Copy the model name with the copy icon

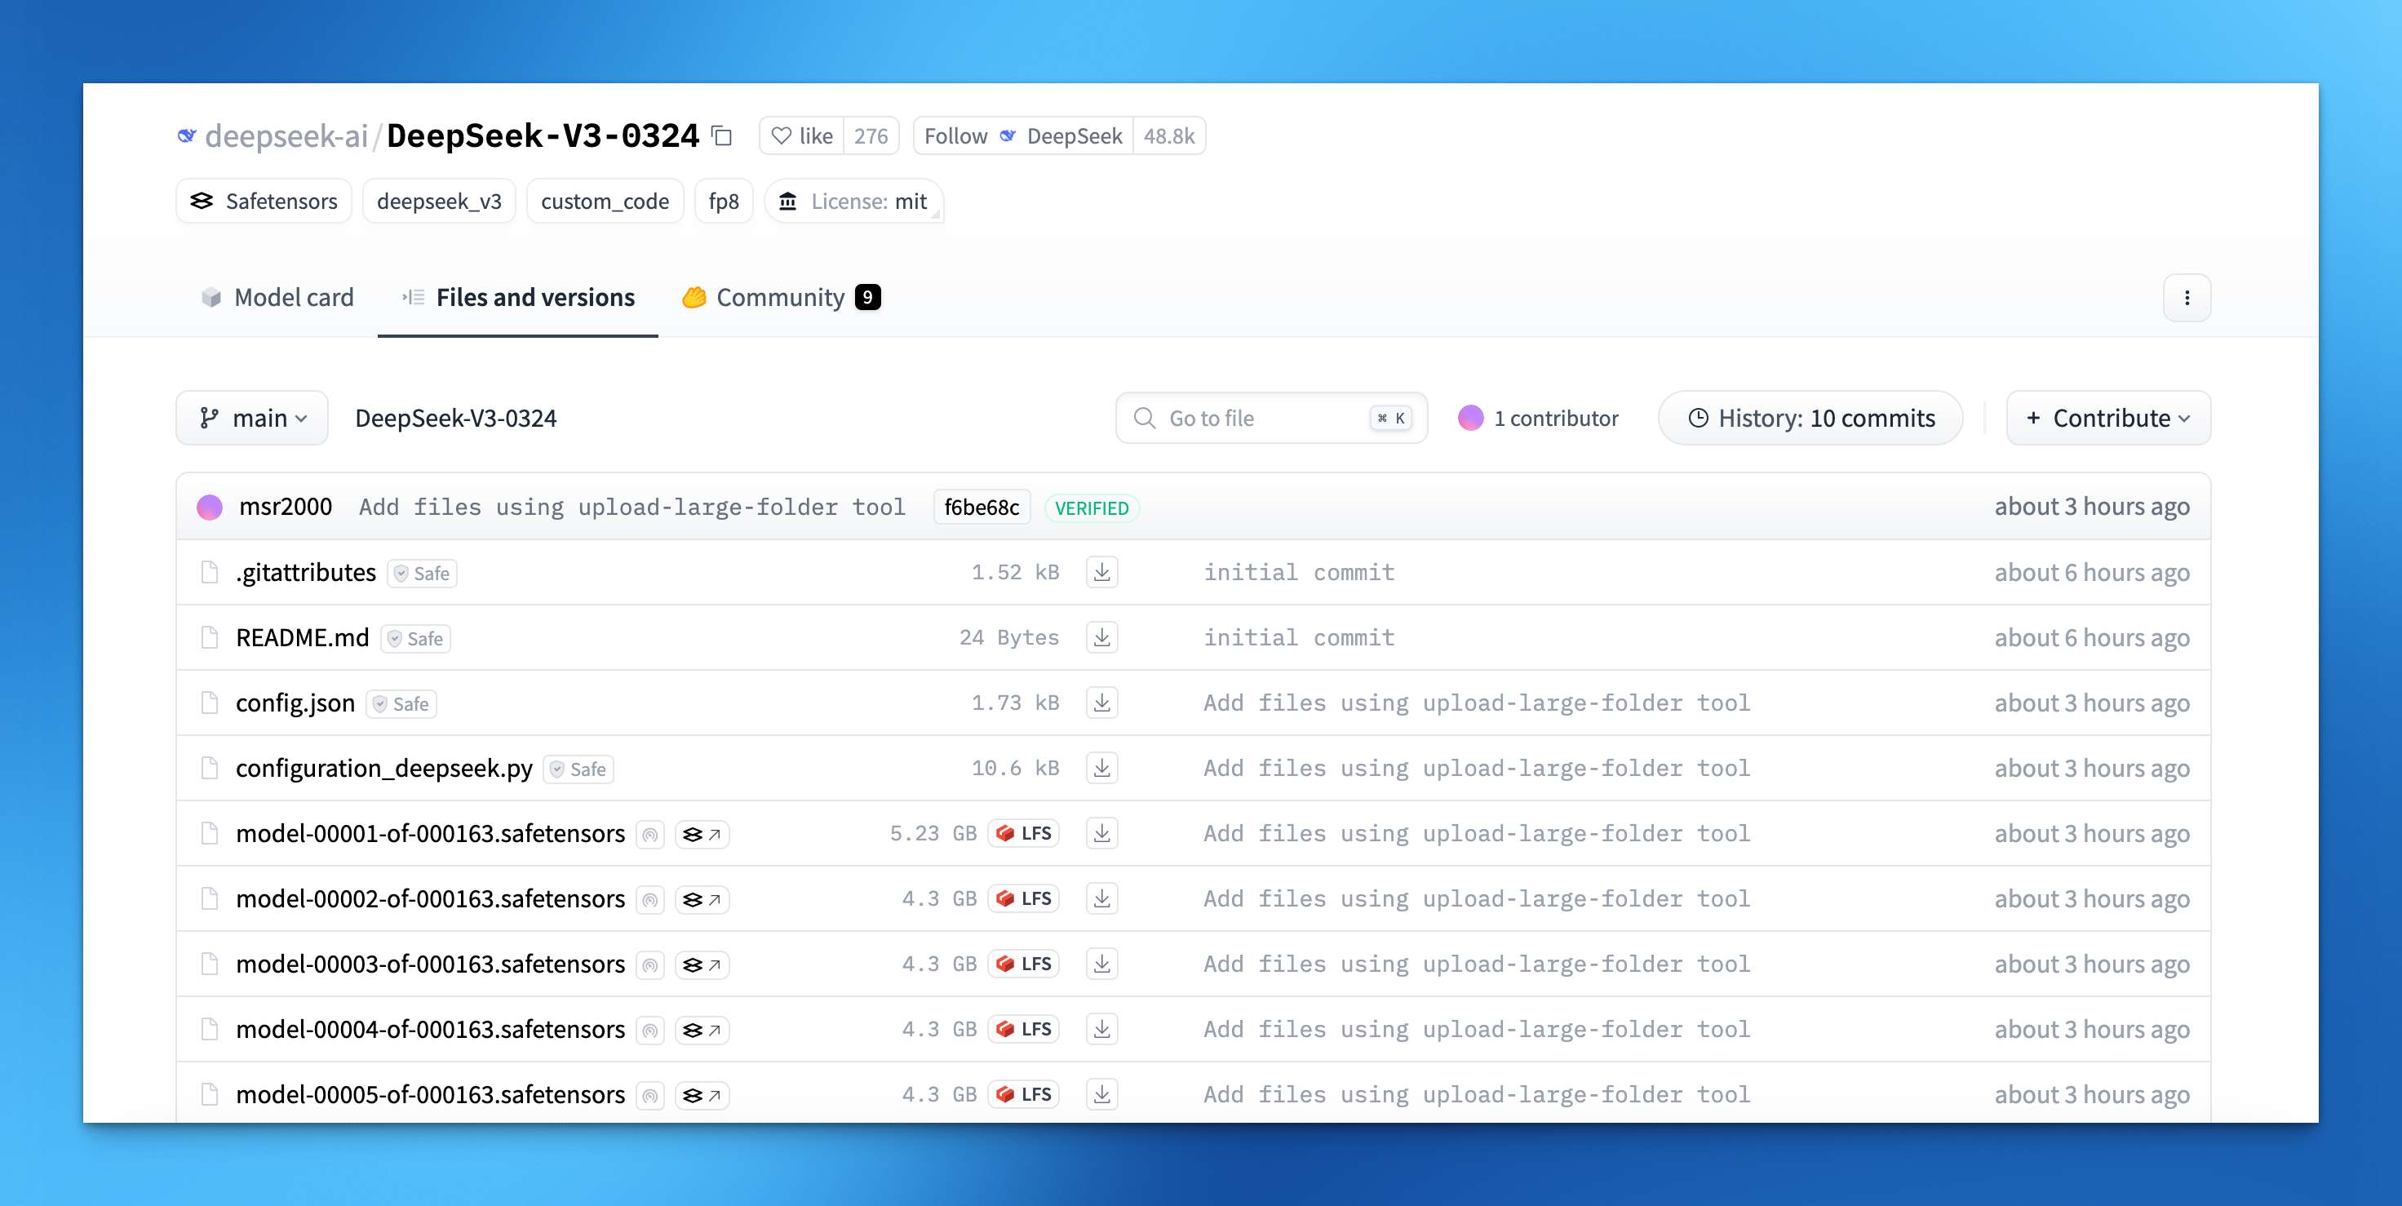click(x=722, y=136)
